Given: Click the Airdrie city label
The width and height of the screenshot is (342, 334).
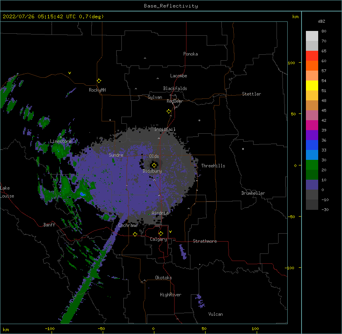Looking at the screenshot, I should 160,213.
